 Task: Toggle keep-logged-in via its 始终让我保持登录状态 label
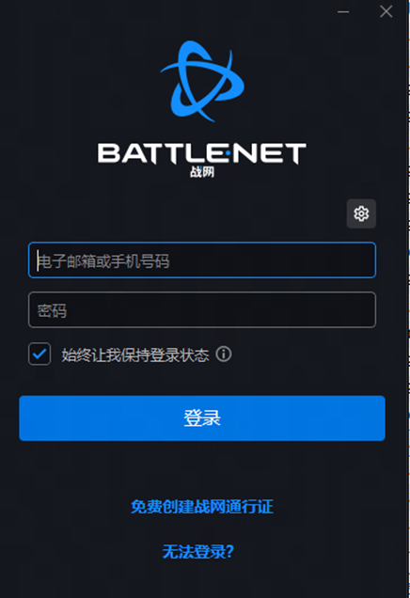click(x=135, y=355)
